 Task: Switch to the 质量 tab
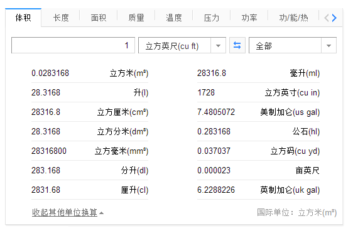[x=136, y=18]
